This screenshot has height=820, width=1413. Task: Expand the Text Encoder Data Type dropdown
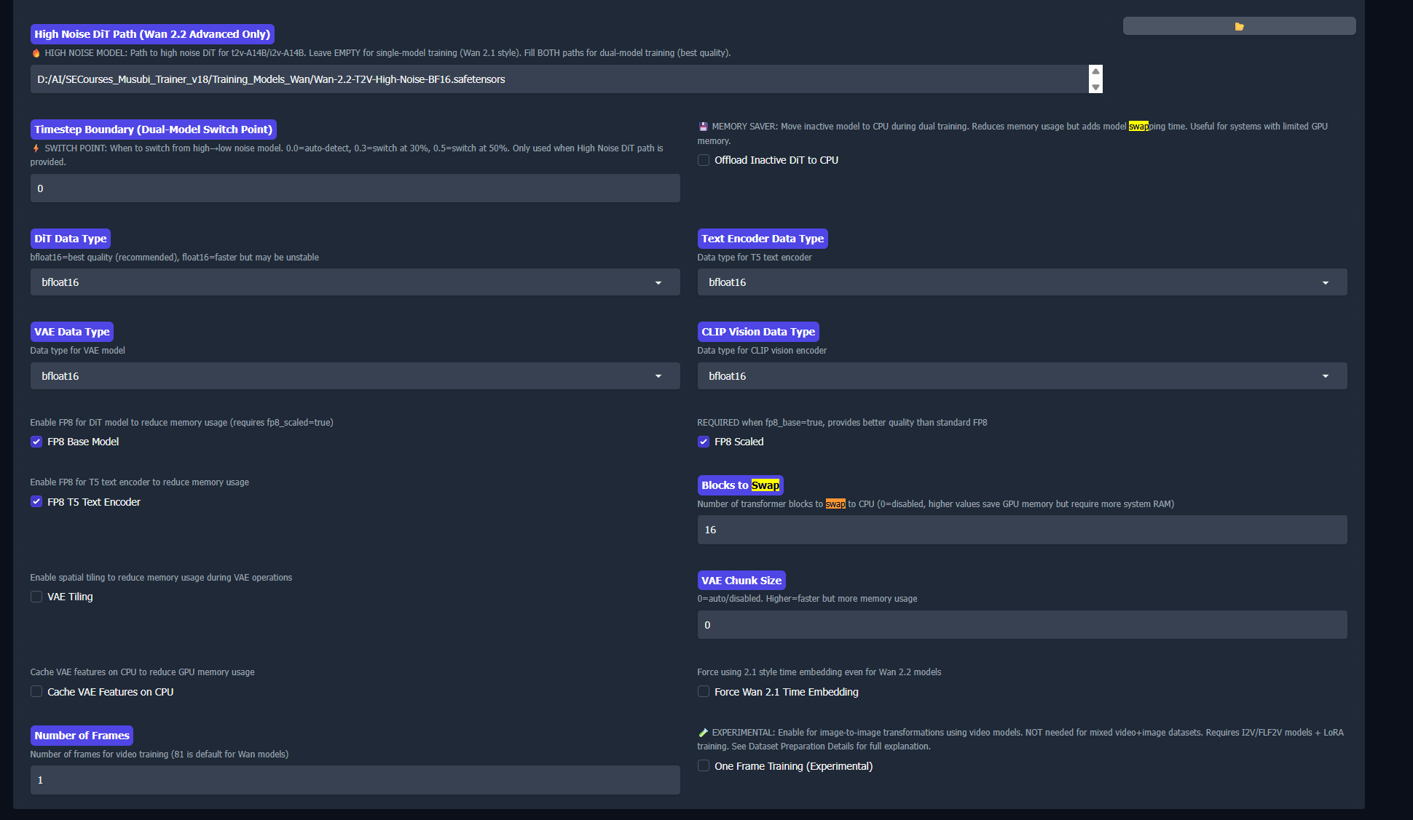pos(1022,282)
